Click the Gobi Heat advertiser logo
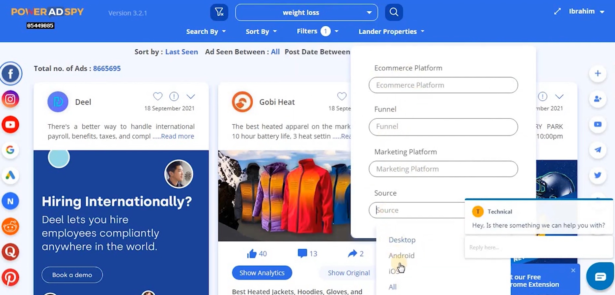615x295 pixels. click(242, 102)
